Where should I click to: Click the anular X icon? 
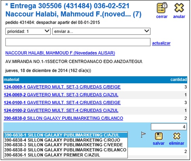(179, 8)
